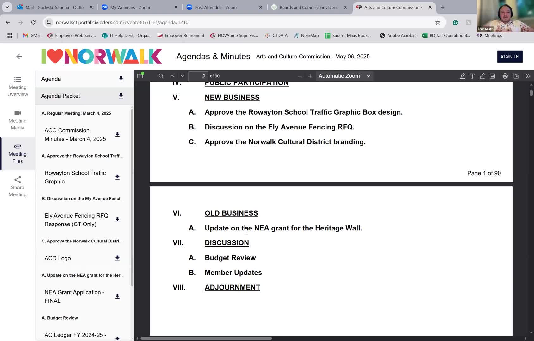Go to next PDF page arrow
The image size is (534, 341).
(x=183, y=76)
